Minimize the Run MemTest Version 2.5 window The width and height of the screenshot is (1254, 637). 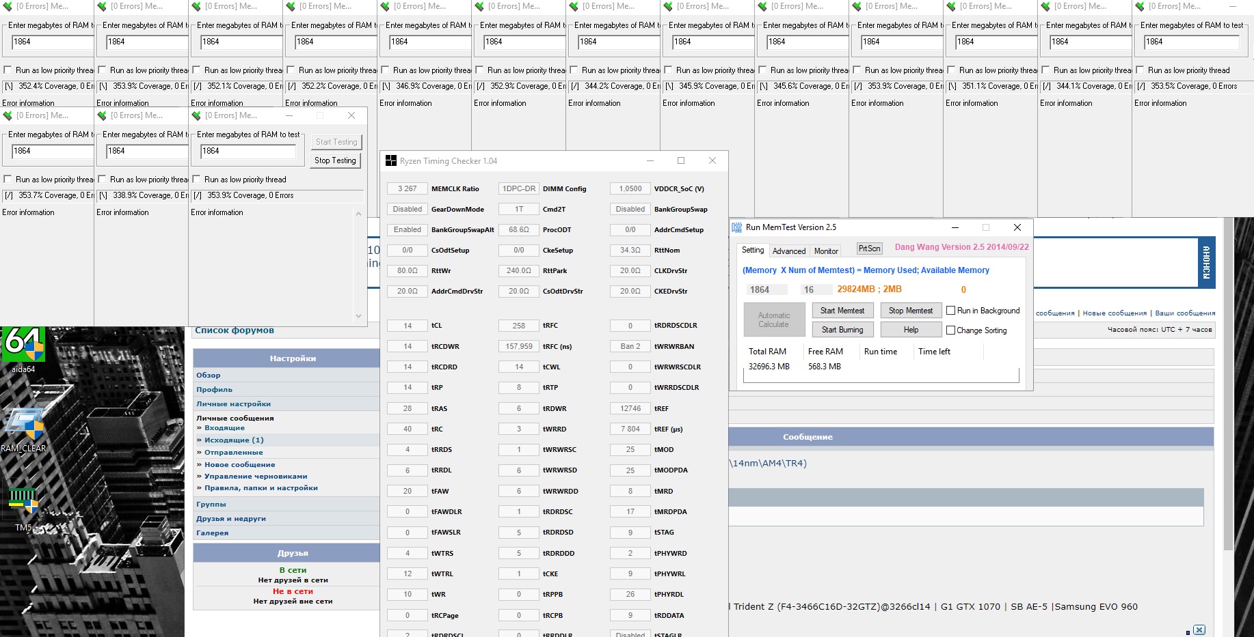[x=955, y=227]
